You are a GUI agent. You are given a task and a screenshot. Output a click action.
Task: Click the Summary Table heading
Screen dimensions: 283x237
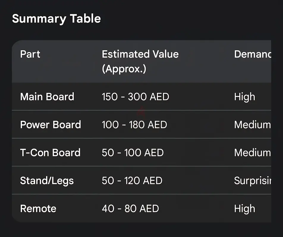pos(56,19)
